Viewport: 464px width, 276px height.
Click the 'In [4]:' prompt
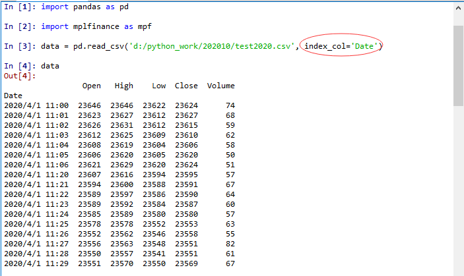20,66
